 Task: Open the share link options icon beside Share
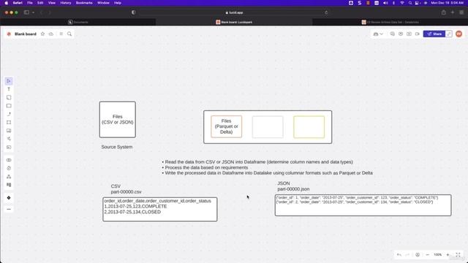coord(449,34)
